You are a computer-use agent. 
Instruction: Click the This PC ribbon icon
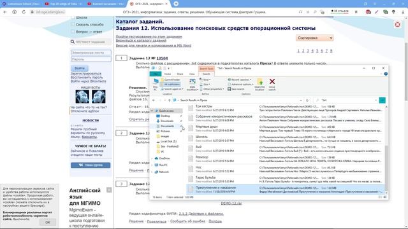(156, 81)
